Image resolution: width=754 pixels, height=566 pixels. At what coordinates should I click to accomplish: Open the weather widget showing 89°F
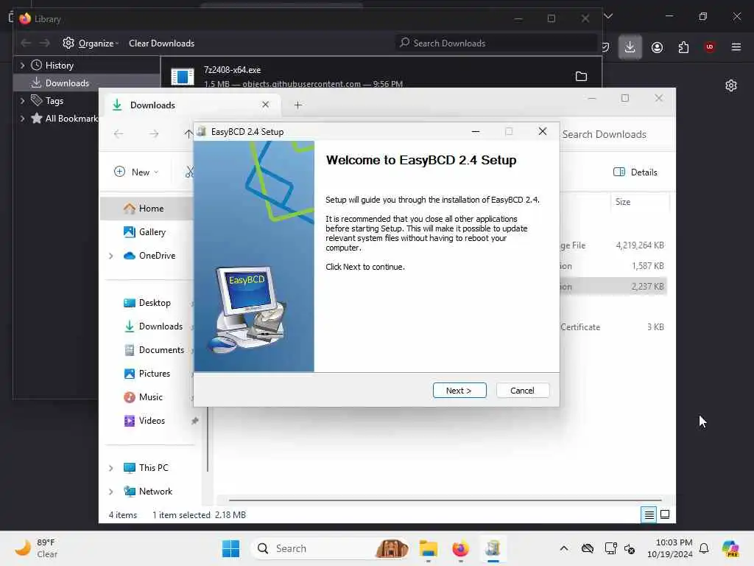36,548
